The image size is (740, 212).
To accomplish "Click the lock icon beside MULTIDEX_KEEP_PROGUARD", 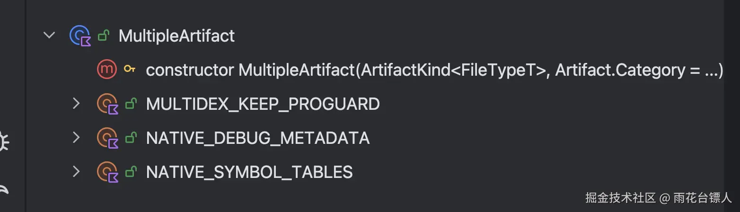I will (x=131, y=104).
